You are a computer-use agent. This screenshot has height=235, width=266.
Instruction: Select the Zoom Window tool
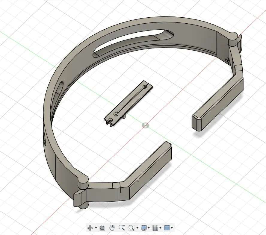(132, 228)
